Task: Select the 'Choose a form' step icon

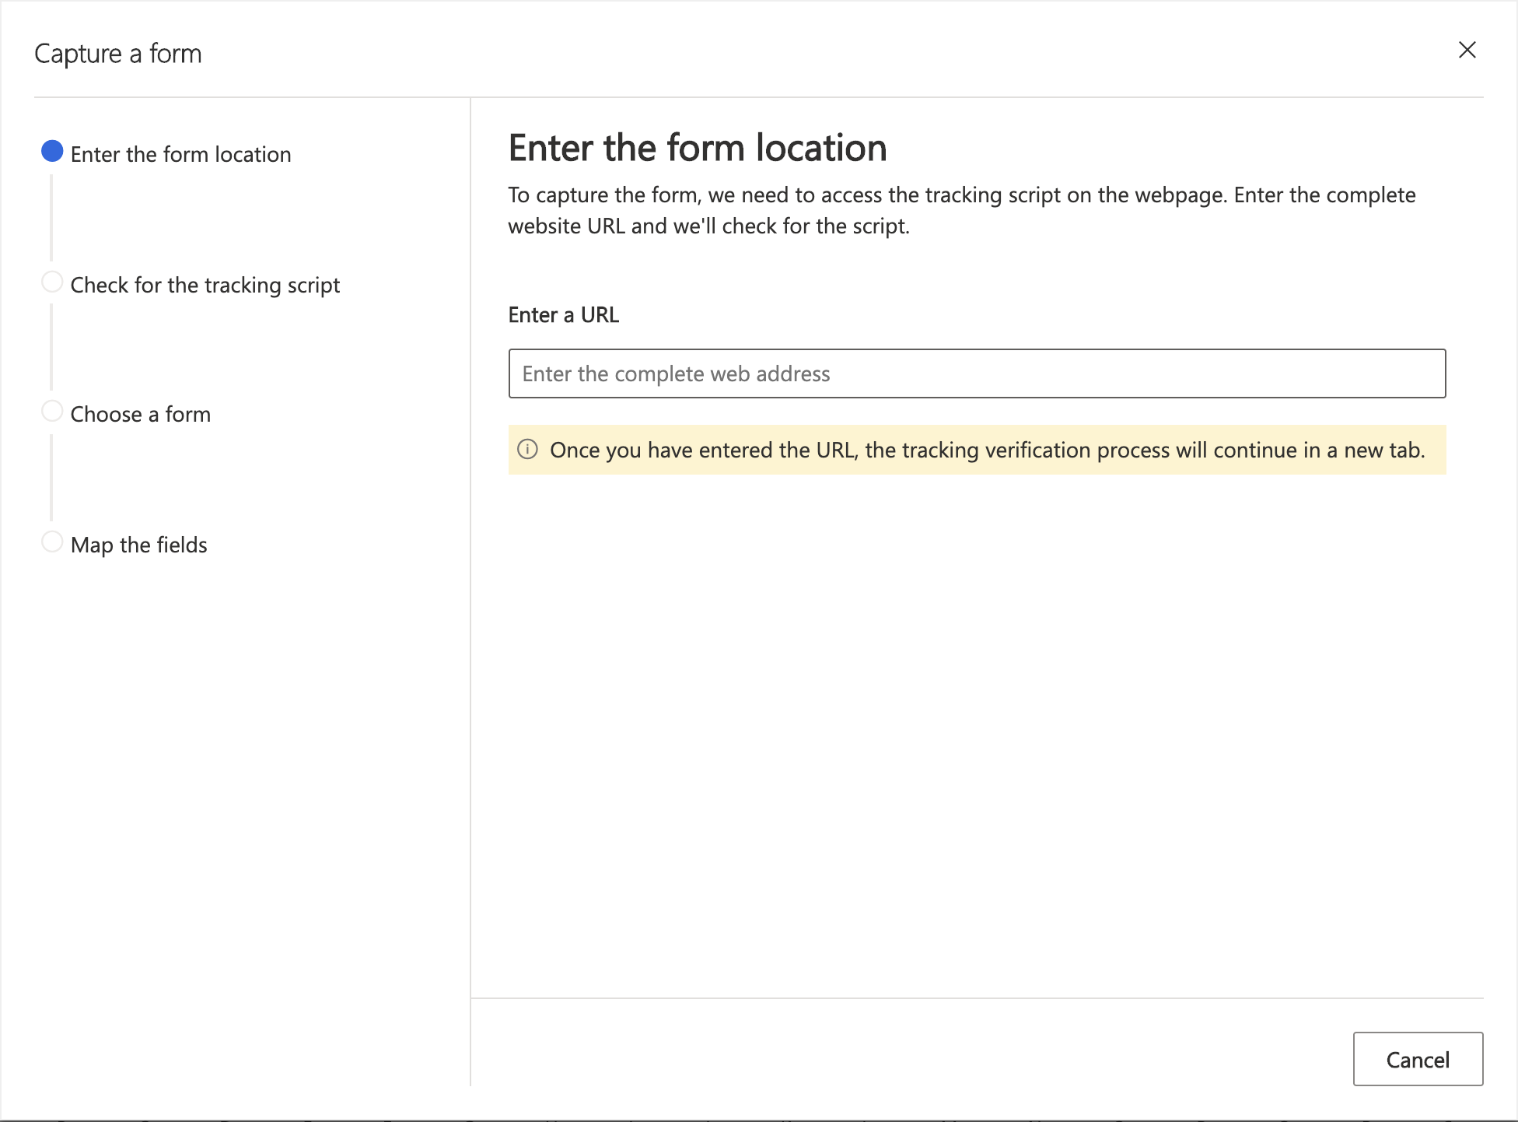Action: [52, 412]
